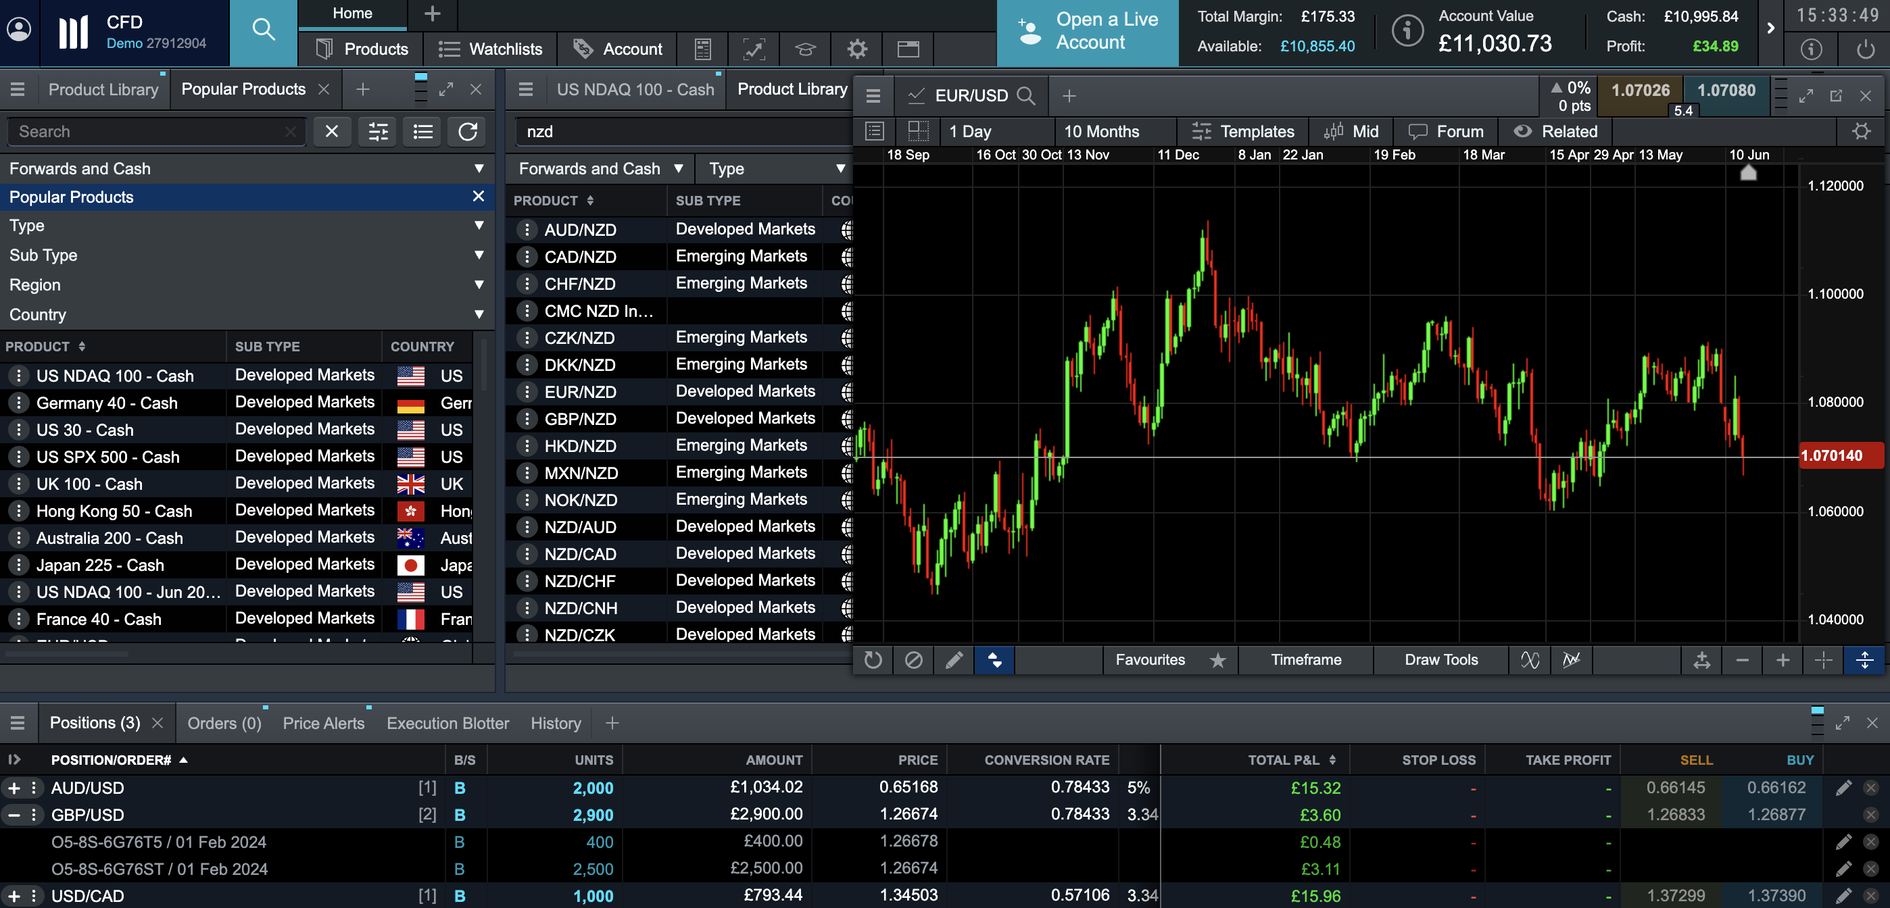Click Open a Live Account button
Screen dimensions: 1890x908
pyautogui.click(x=1088, y=32)
